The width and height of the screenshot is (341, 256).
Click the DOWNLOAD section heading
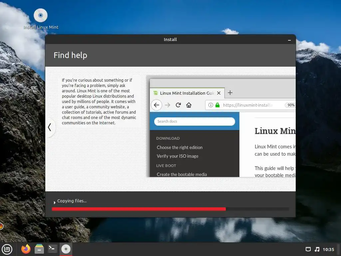(x=168, y=138)
